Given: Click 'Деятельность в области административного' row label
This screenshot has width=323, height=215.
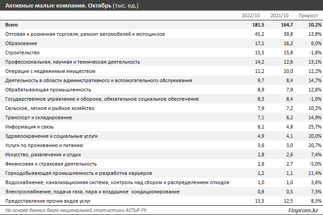Looking at the screenshot, I should point(99,80).
